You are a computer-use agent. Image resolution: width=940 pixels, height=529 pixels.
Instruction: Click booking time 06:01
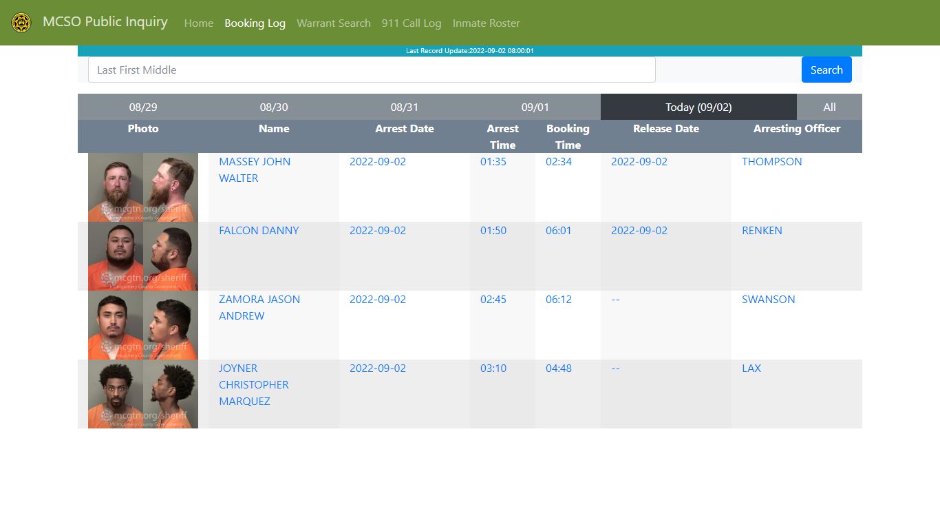point(559,230)
